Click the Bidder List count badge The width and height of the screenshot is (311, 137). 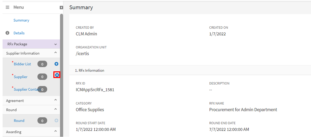point(42,64)
